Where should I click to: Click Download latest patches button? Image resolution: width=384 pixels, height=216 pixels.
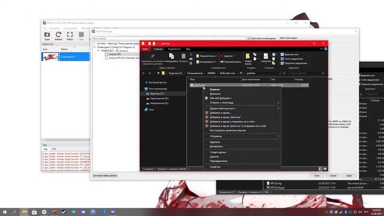click(x=105, y=176)
